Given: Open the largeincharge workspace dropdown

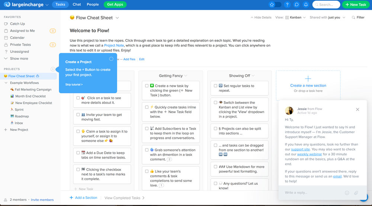Looking at the screenshot, I should [x=47, y=5].
